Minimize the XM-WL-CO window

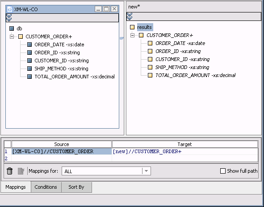(x=98, y=9)
